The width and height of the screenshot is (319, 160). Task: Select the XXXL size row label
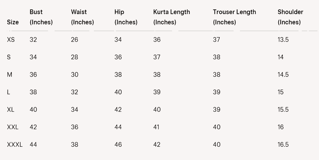pyautogui.click(x=14, y=145)
